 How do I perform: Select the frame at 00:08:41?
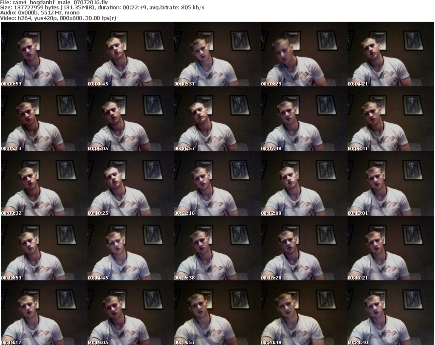(x=391, y=119)
